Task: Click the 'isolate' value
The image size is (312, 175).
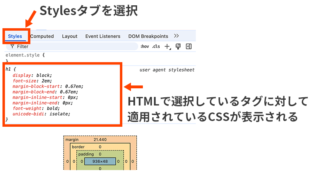Action: tap(59, 114)
